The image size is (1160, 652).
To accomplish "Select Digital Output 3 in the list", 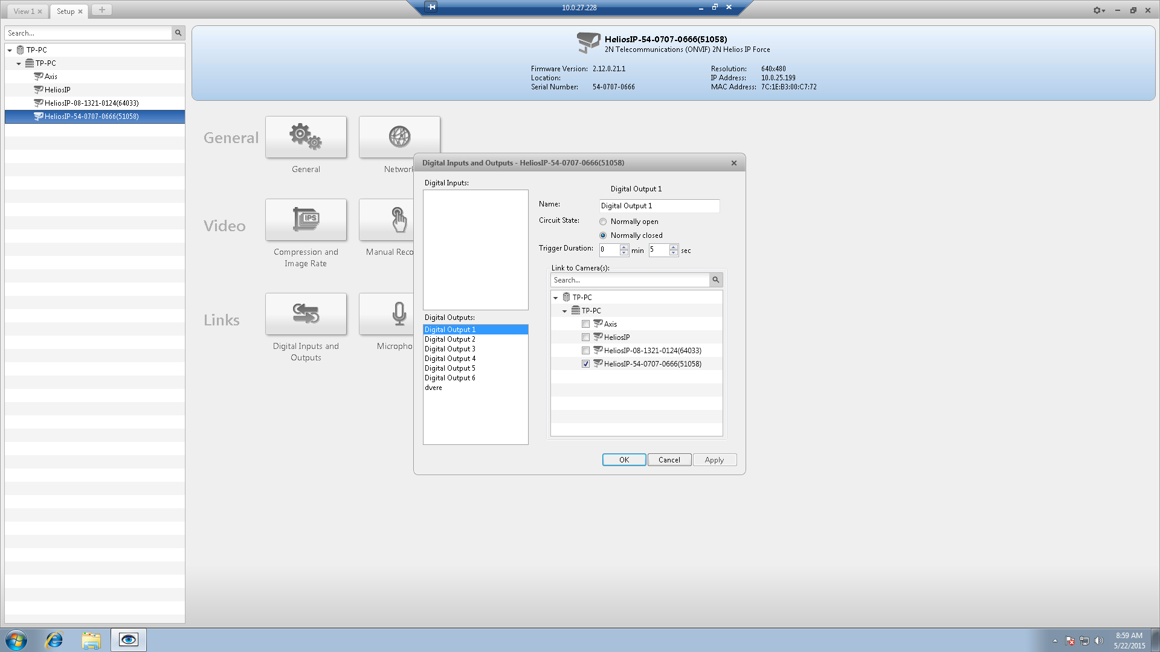I will pos(450,349).
